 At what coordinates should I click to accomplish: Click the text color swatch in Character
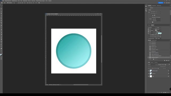(160, 33)
